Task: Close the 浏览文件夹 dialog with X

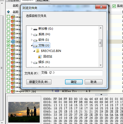Action: coord(101,7)
